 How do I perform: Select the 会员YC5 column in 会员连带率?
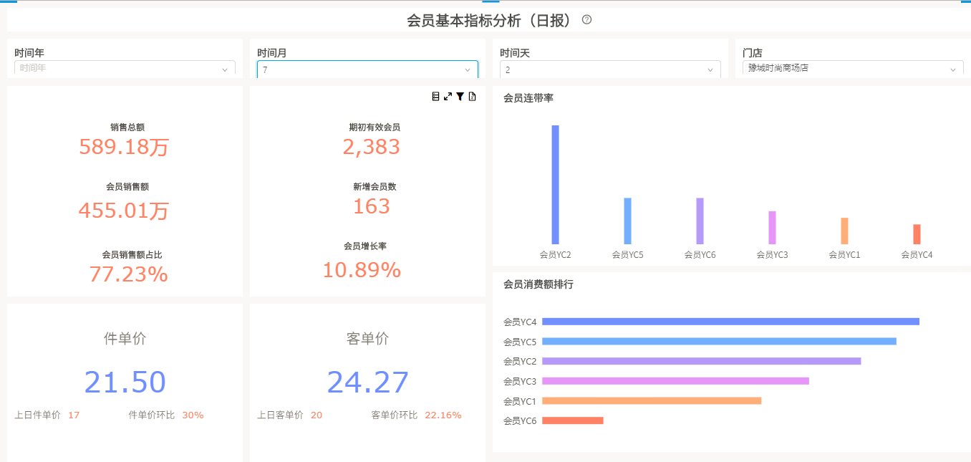pyautogui.click(x=627, y=221)
